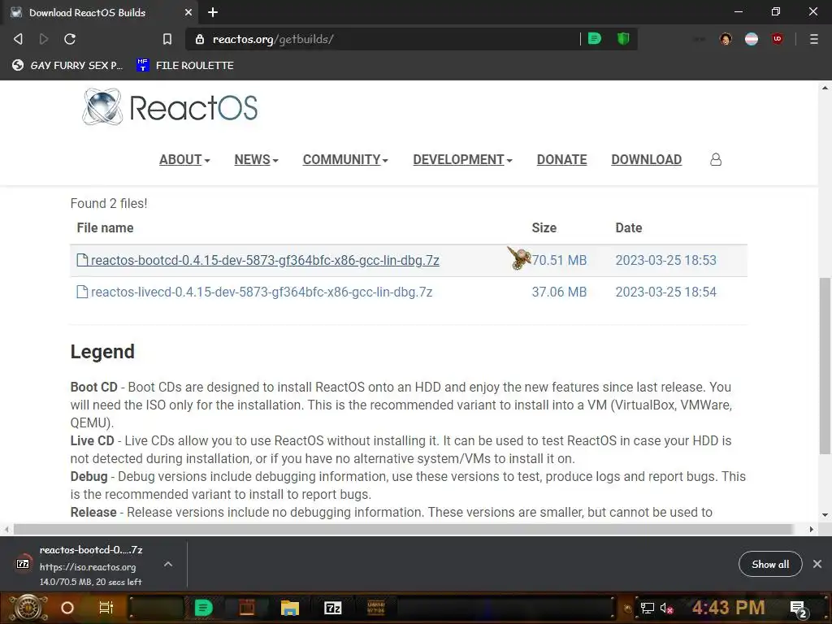This screenshot has height=624, width=832.
Task: Click the taskbar clock showing 4:43 PM
Action: 728,608
